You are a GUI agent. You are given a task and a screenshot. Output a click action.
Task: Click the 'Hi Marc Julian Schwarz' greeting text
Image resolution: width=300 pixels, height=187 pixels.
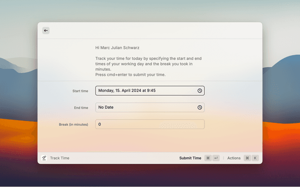point(117,48)
